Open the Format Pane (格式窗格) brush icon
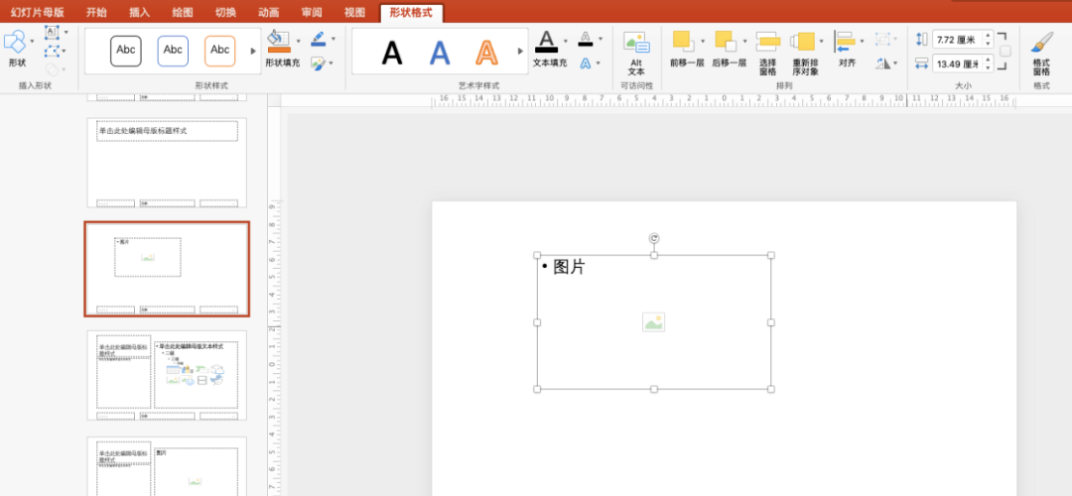 tap(1041, 44)
